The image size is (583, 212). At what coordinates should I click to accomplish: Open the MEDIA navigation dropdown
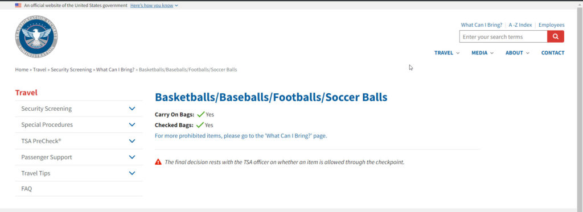(483, 53)
